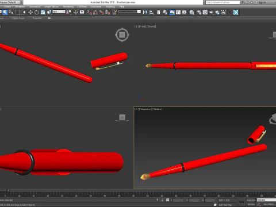Click Render in the Cloud icon
276x207 pixels.
(217, 12)
